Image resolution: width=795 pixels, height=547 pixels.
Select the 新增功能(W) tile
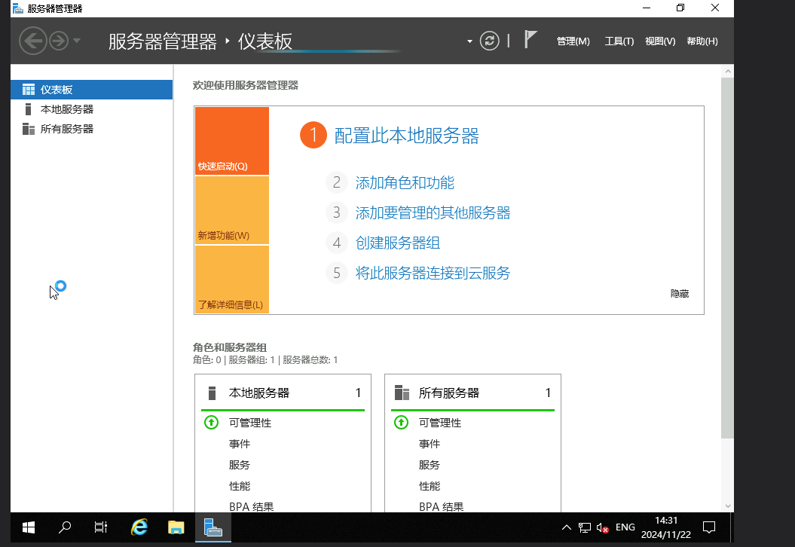pos(231,210)
